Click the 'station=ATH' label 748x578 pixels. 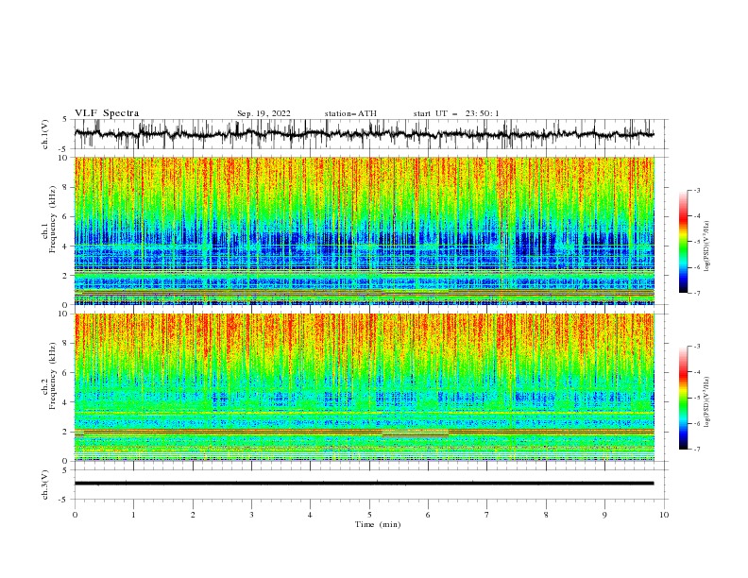[350, 113]
